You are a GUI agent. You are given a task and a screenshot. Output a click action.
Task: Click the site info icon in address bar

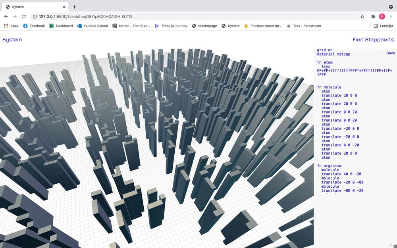tap(35, 16)
